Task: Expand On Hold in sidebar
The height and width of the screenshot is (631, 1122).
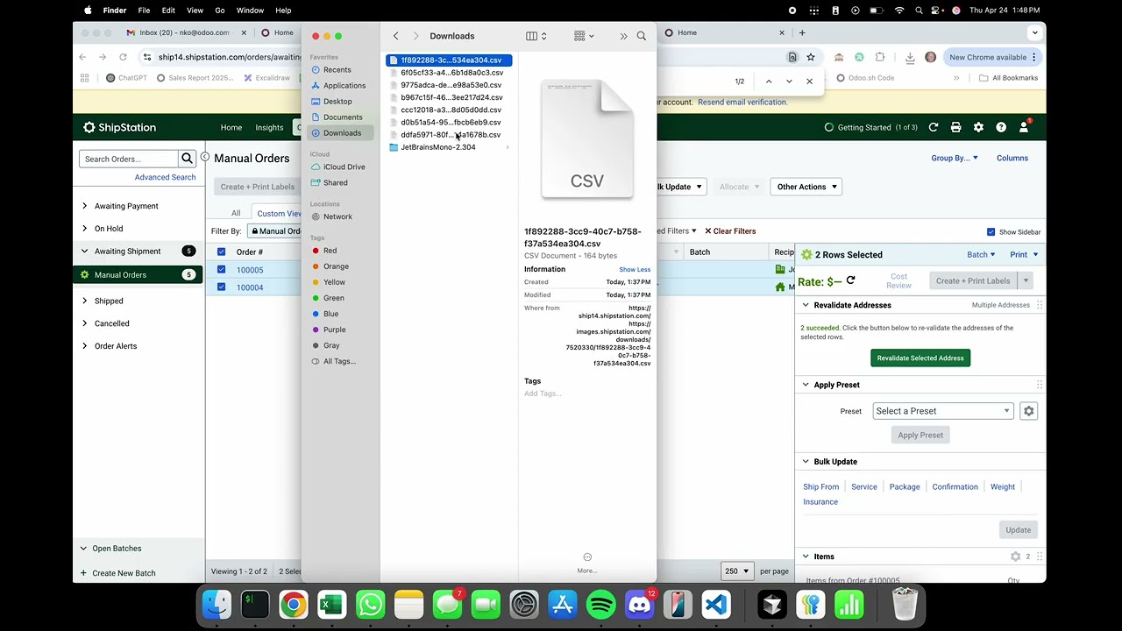Action: (x=84, y=229)
